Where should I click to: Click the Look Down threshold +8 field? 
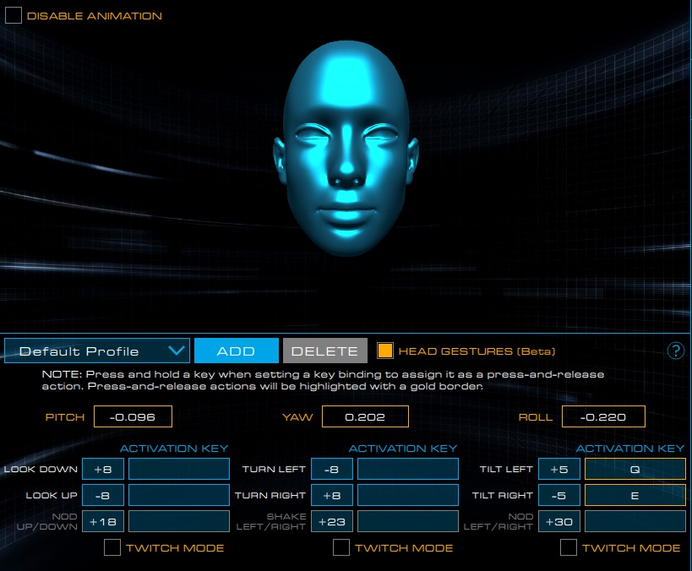pos(103,469)
